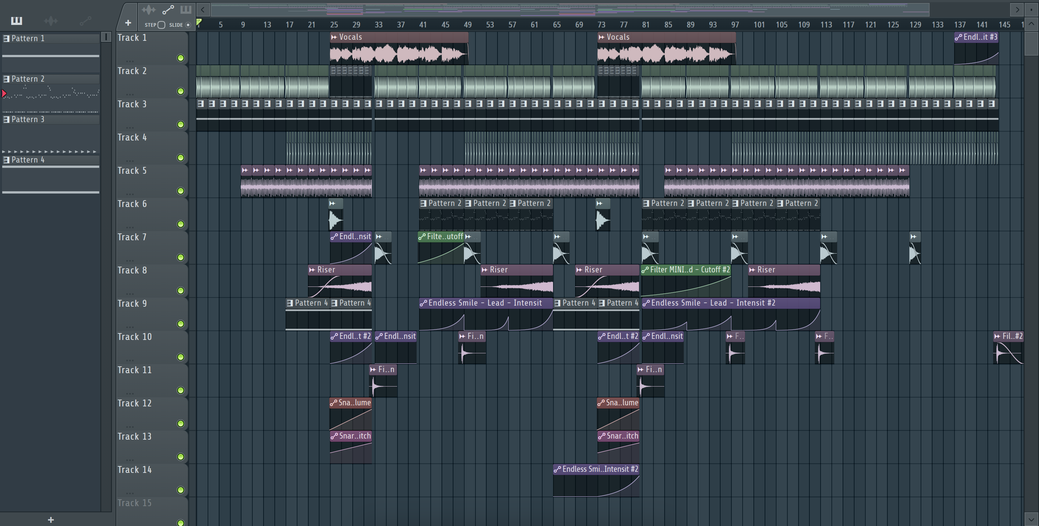Click bar 49 on the timeline ruler

(x=468, y=25)
